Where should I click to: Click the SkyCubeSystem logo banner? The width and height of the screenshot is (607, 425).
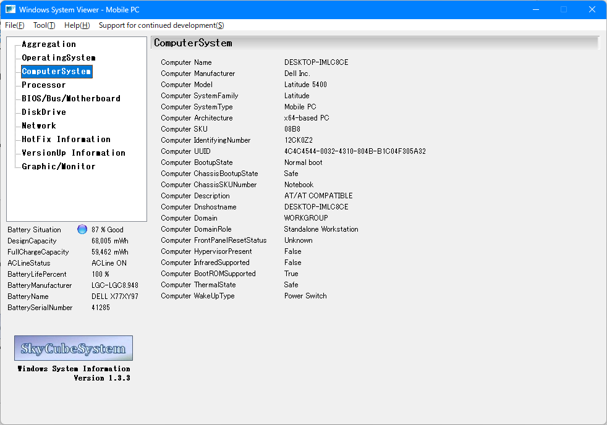(74, 348)
